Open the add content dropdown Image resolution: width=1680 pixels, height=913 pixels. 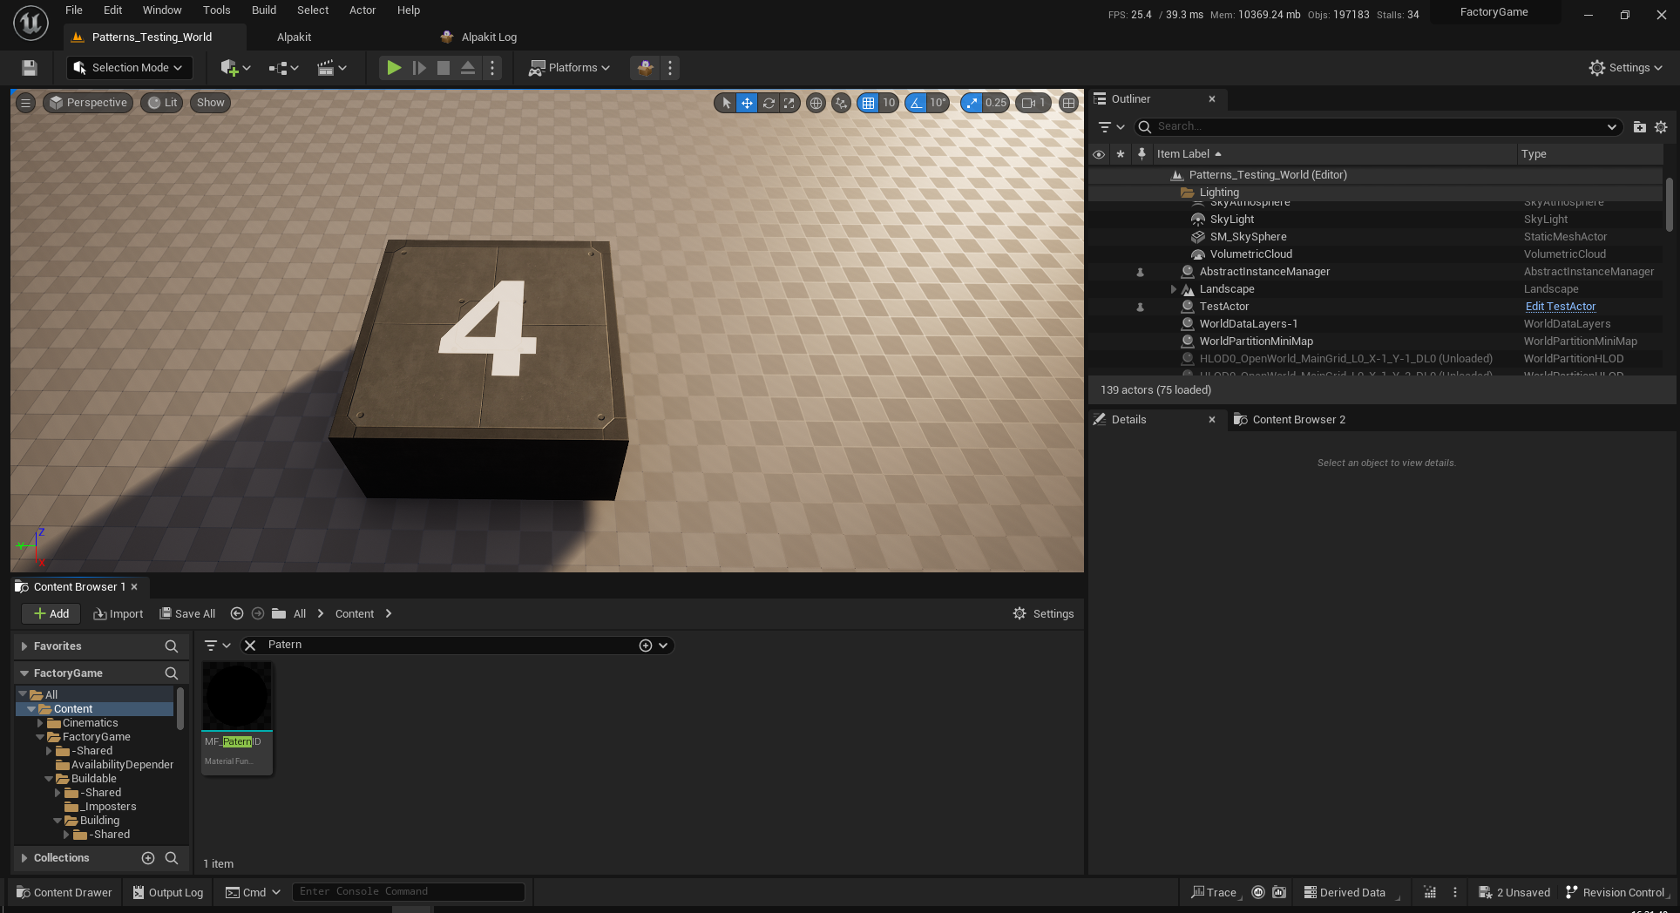pyautogui.click(x=235, y=68)
